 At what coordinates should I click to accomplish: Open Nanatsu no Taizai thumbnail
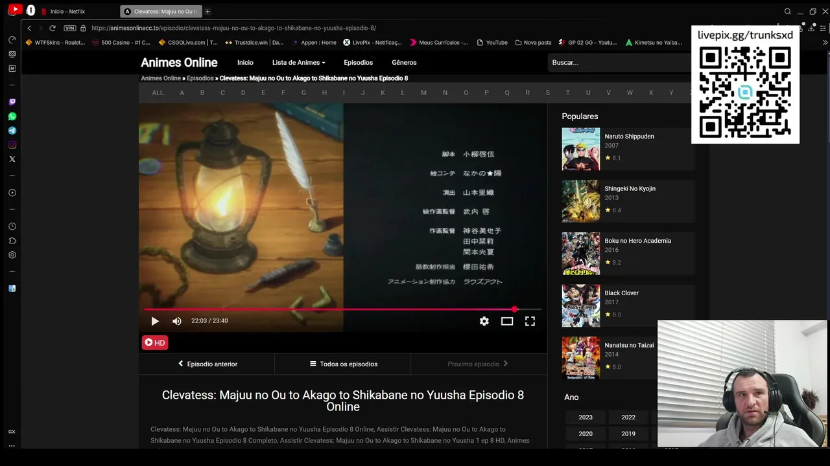581,358
